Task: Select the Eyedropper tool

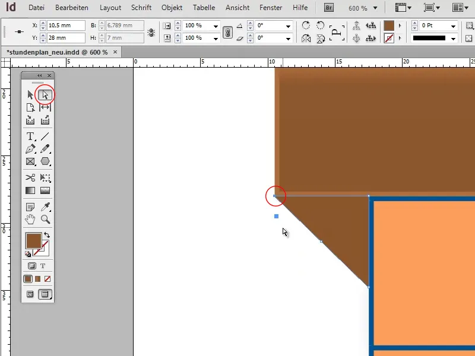Action: click(x=45, y=206)
